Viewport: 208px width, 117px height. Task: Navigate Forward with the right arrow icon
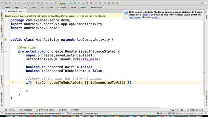click(x=51, y=3)
